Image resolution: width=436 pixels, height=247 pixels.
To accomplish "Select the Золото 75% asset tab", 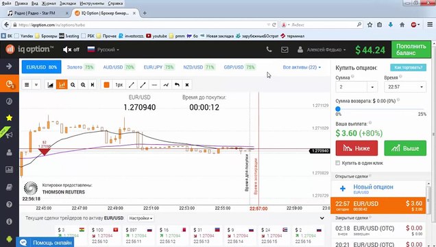I will [x=80, y=67].
